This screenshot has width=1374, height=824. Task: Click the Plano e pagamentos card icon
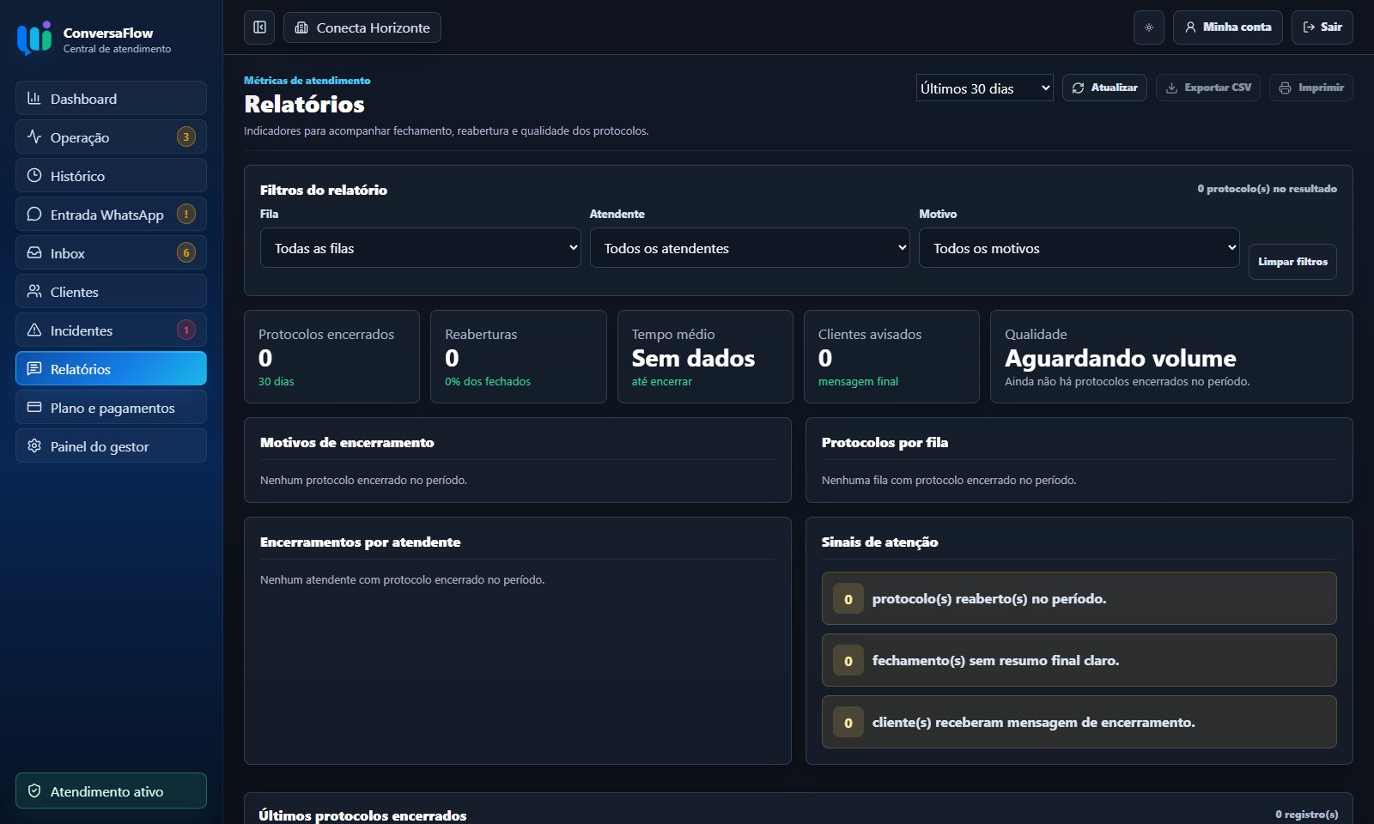tap(34, 407)
